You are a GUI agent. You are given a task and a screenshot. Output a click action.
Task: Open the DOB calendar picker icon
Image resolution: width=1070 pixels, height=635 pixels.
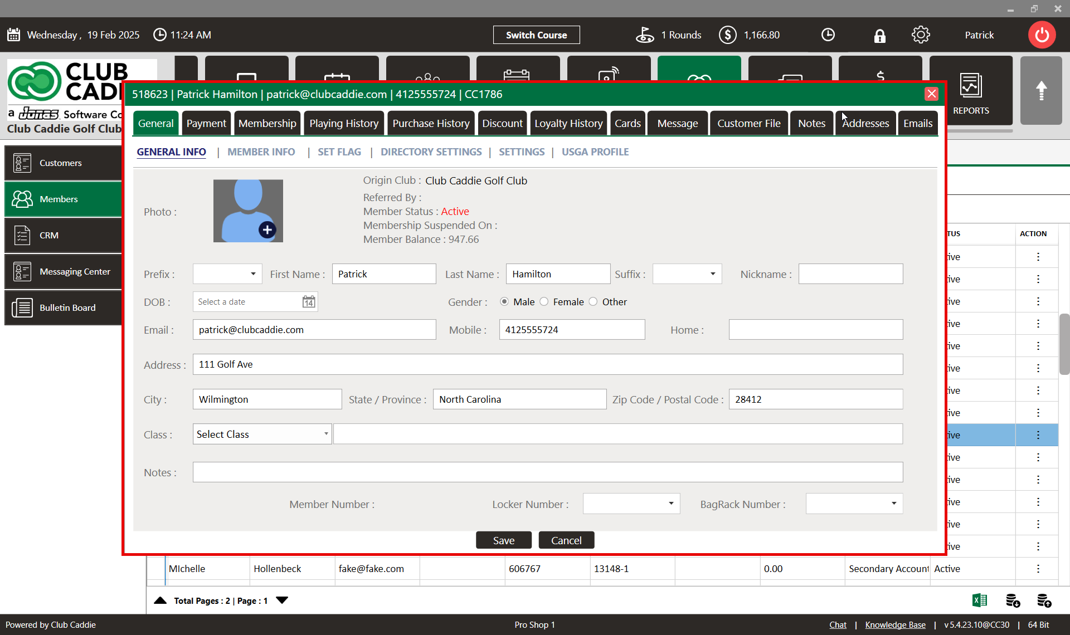click(309, 302)
